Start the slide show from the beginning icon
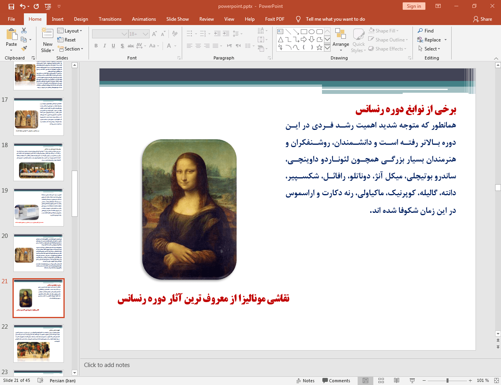This screenshot has height=385, width=501. coord(48,6)
